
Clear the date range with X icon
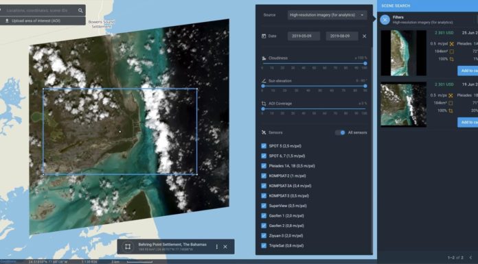pos(364,36)
